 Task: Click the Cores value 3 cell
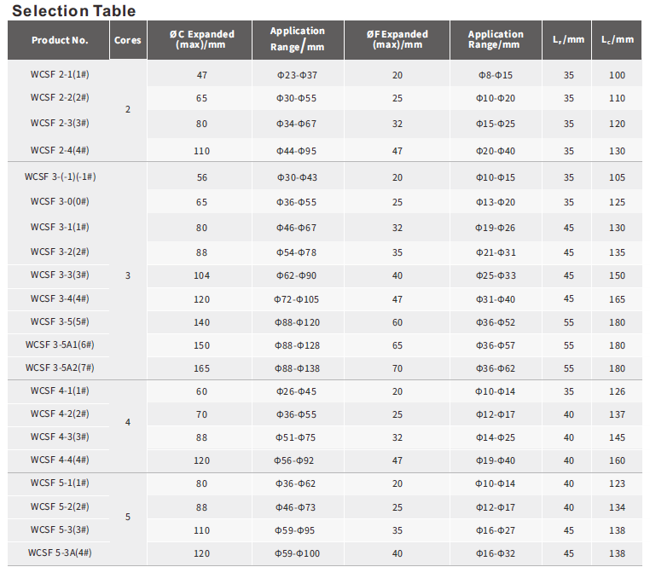tap(128, 276)
